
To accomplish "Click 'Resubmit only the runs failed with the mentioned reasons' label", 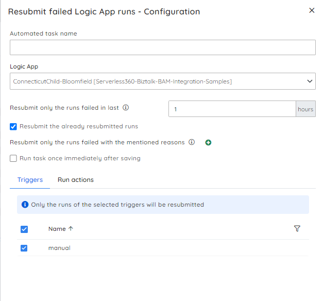I will (x=97, y=142).
